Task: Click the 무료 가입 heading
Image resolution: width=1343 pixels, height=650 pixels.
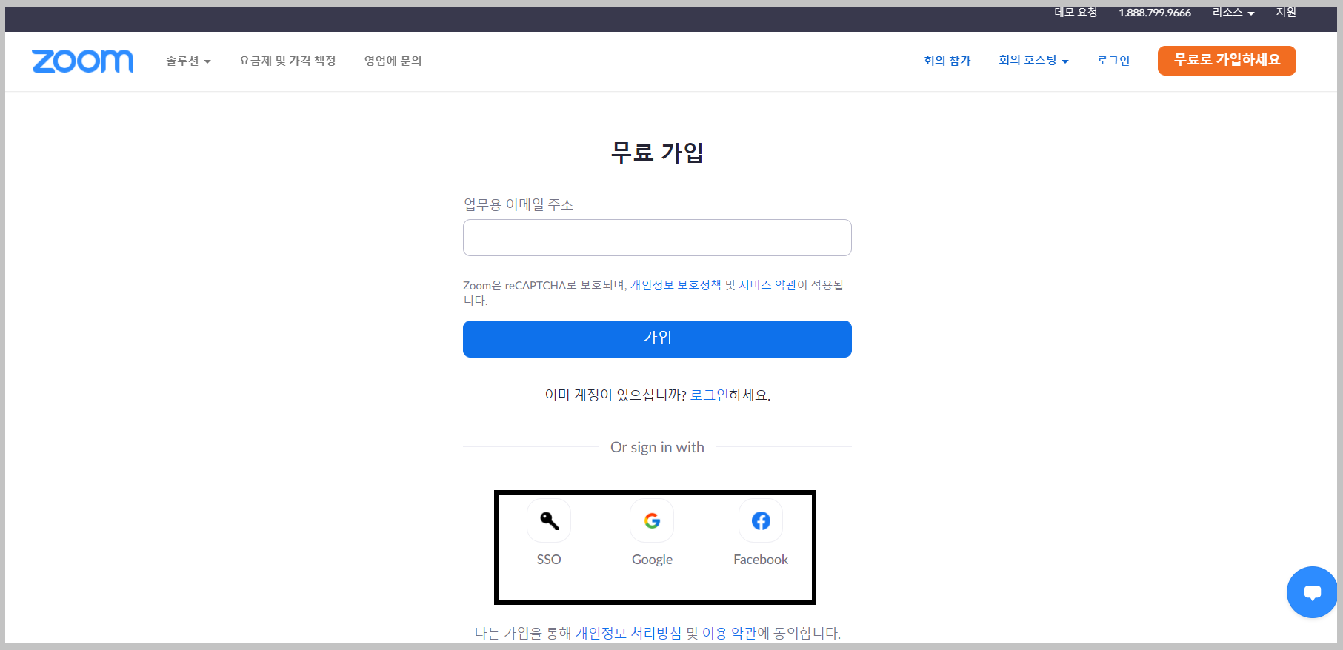Action: click(x=657, y=153)
